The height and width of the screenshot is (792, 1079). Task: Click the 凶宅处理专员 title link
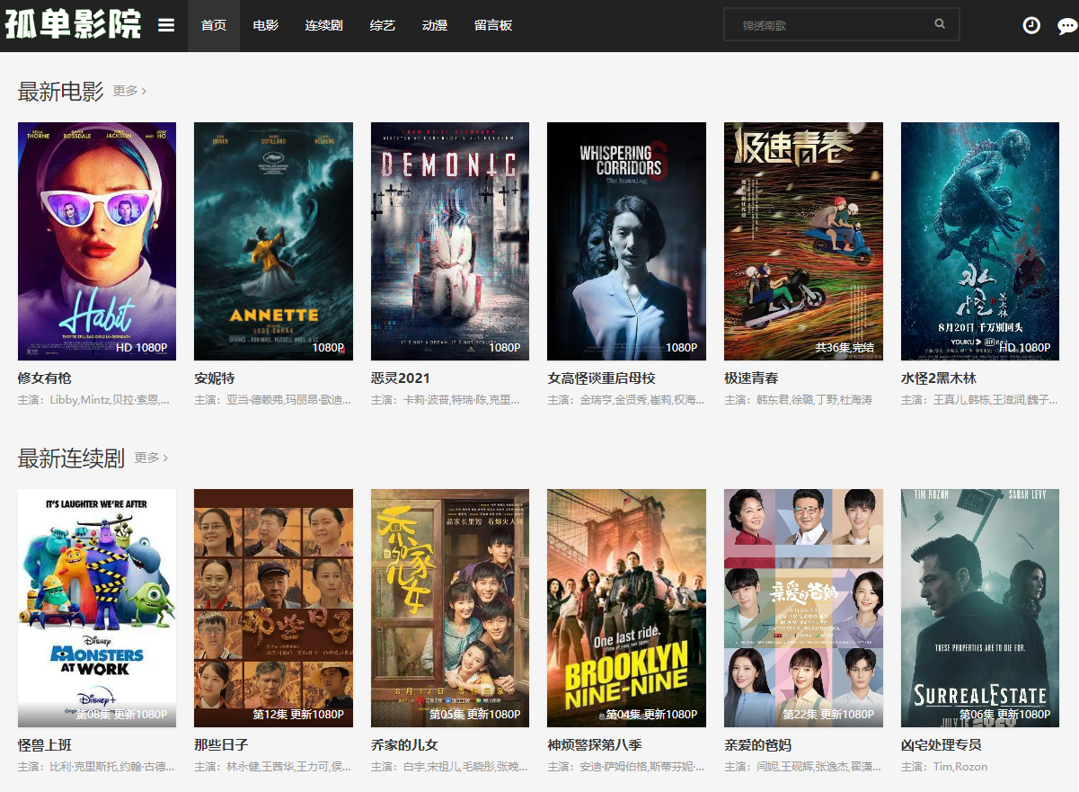coord(942,745)
